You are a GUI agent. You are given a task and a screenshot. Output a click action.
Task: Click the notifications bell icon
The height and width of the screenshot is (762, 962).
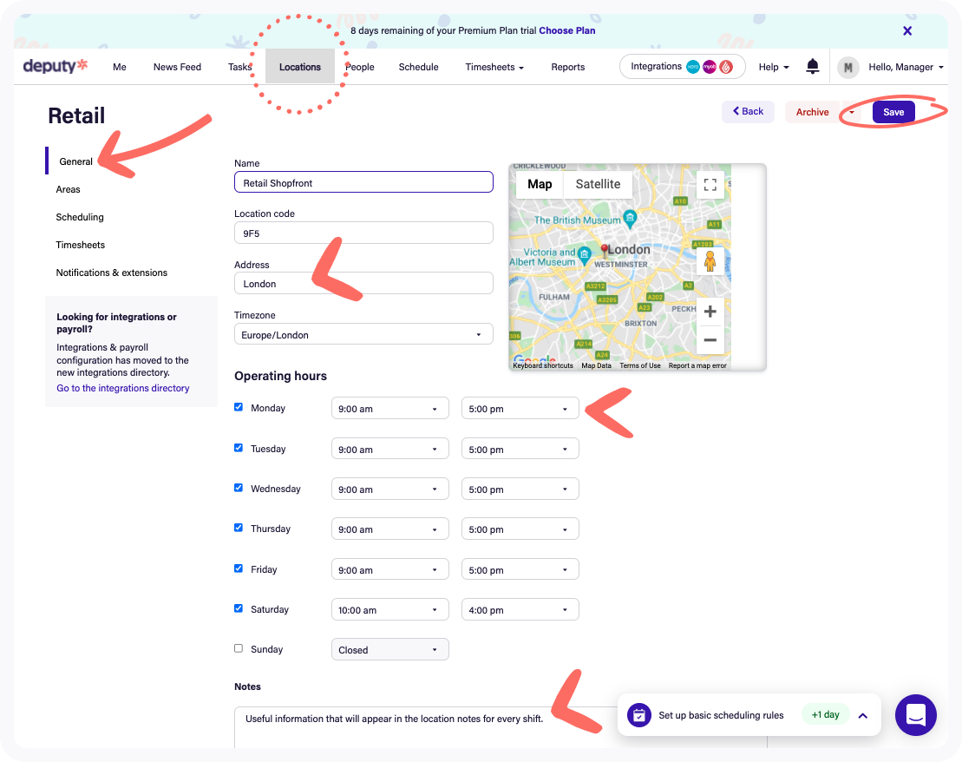[x=813, y=67]
